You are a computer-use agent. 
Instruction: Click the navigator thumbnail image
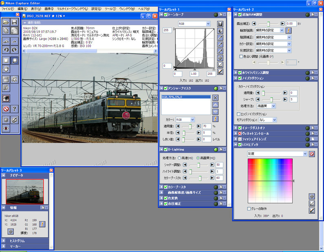tap(25, 191)
